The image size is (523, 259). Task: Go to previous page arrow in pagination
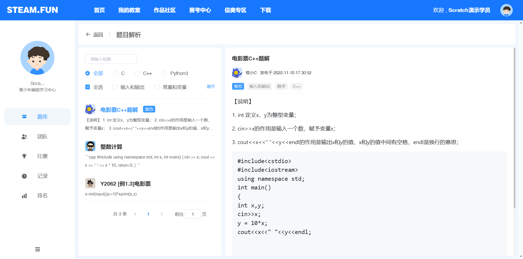135,214
